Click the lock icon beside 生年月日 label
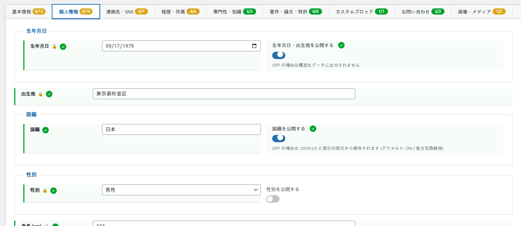 pyautogui.click(x=54, y=46)
